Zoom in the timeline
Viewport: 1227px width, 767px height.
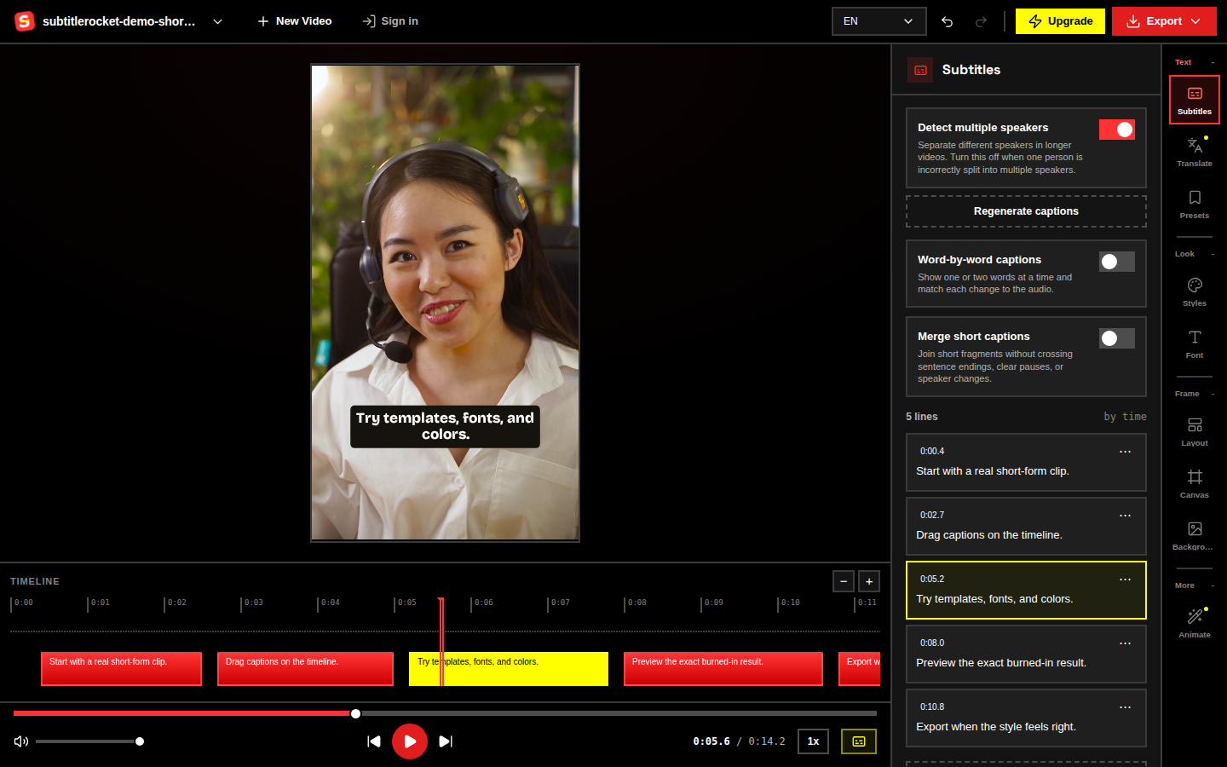(x=869, y=581)
